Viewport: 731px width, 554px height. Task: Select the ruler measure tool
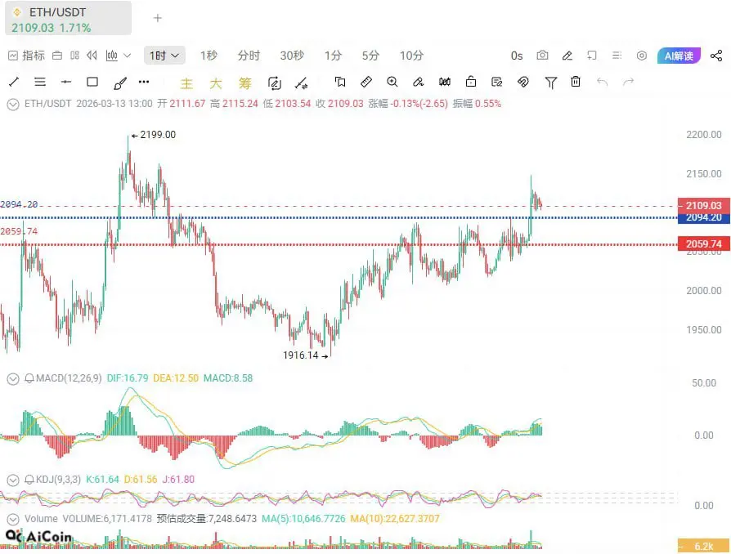pyautogui.click(x=366, y=82)
